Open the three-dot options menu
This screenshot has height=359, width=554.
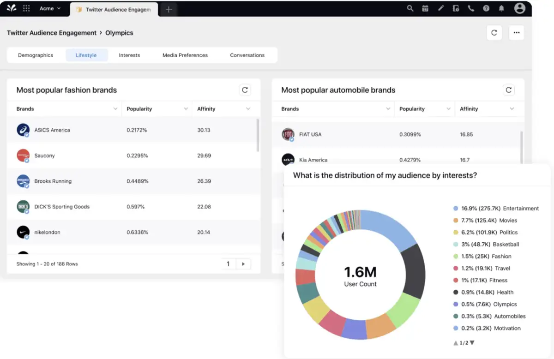(x=516, y=33)
